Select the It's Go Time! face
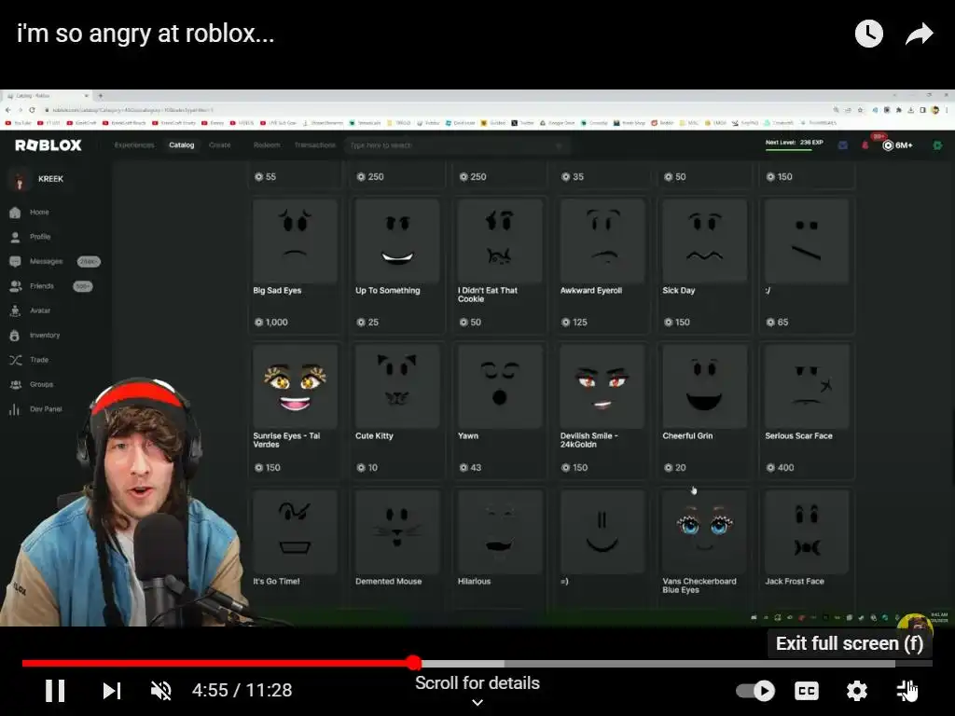The width and height of the screenshot is (955, 716). pos(295,532)
